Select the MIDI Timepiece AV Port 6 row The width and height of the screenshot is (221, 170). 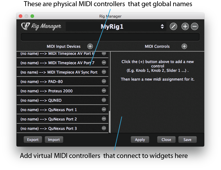pyautogui.click(x=63, y=55)
